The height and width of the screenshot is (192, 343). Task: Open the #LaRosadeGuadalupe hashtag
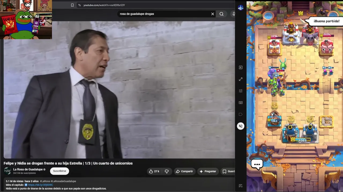63,181
